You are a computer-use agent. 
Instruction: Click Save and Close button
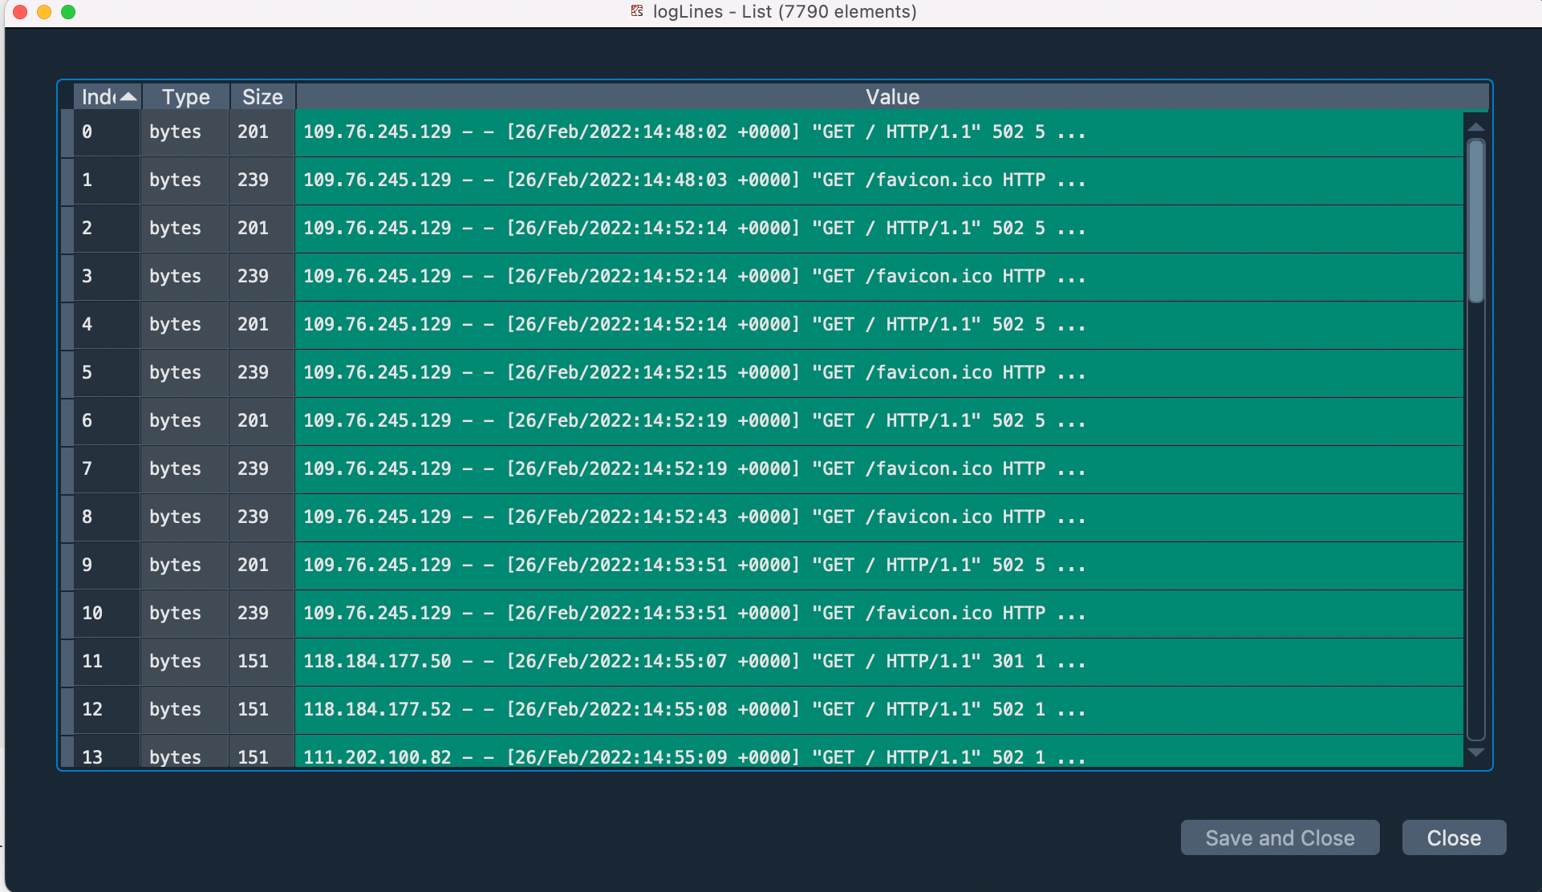[1280, 837]
